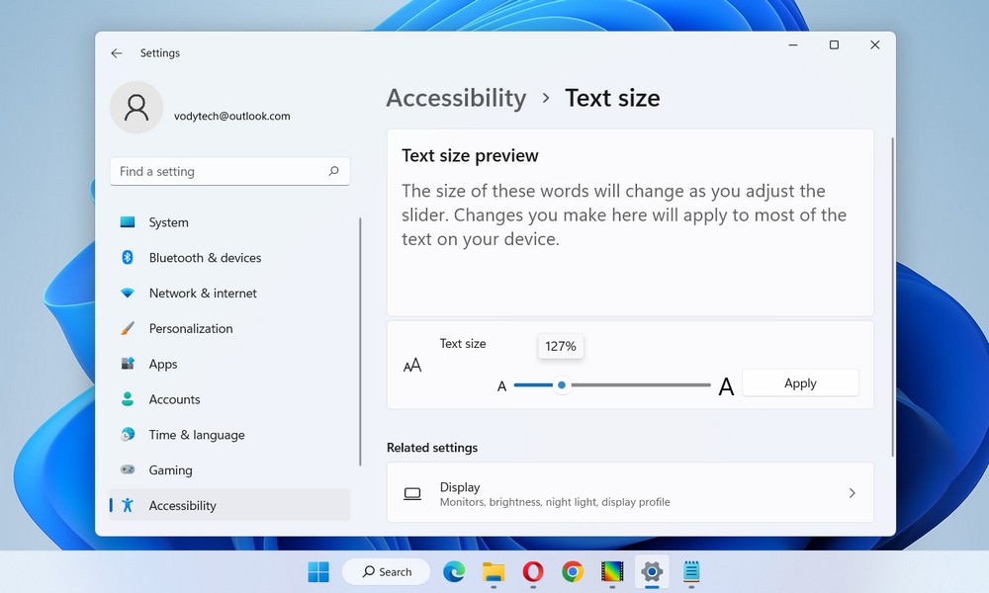
Task: Open Bluetooth & devices settings
Action: pyautogui.click(x=205, y=258)
